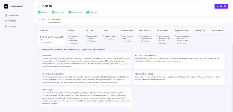
Task: Click the Parties column header
Action: click(x=71, y=31)
